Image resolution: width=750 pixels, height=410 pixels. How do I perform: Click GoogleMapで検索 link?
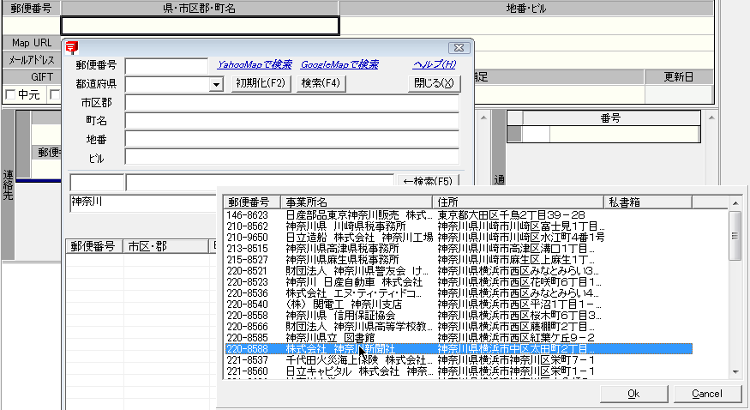339,64
